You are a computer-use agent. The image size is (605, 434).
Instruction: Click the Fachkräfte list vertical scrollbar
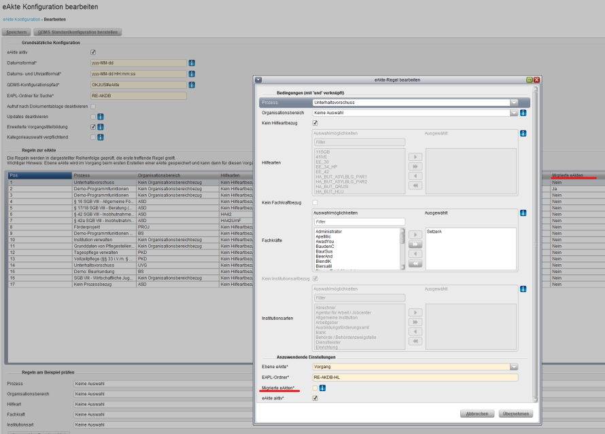(x=402, y=249)
